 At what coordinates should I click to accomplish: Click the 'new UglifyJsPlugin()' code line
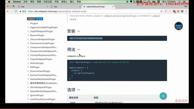tap(84, 73)
